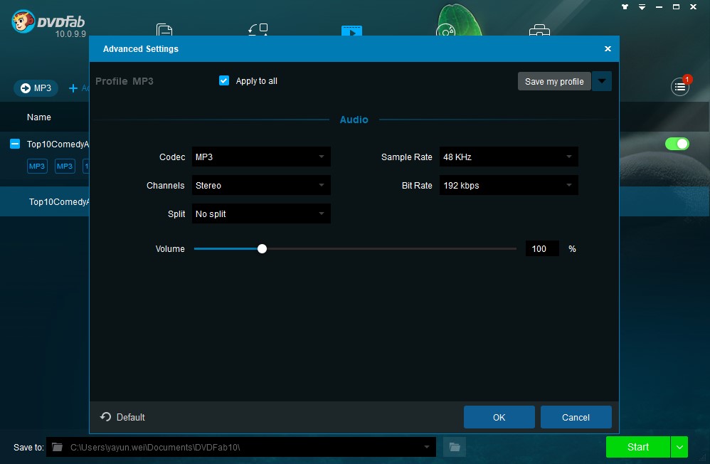
Task: Open the task queue icon with notification badge
Action: [680, 86]
